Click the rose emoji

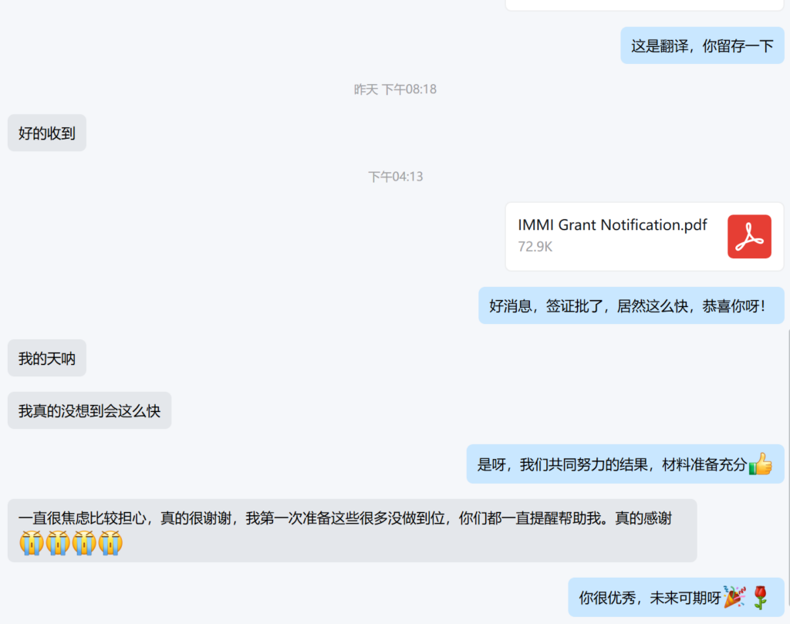pos(761,597)
